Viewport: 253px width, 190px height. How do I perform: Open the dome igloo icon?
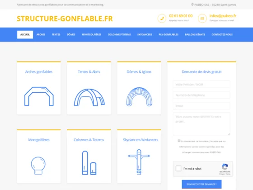pos(139,97)
